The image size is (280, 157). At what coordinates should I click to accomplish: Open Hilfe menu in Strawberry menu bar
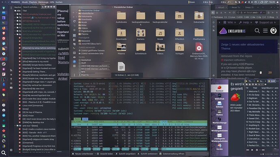(x=52, y=2)
